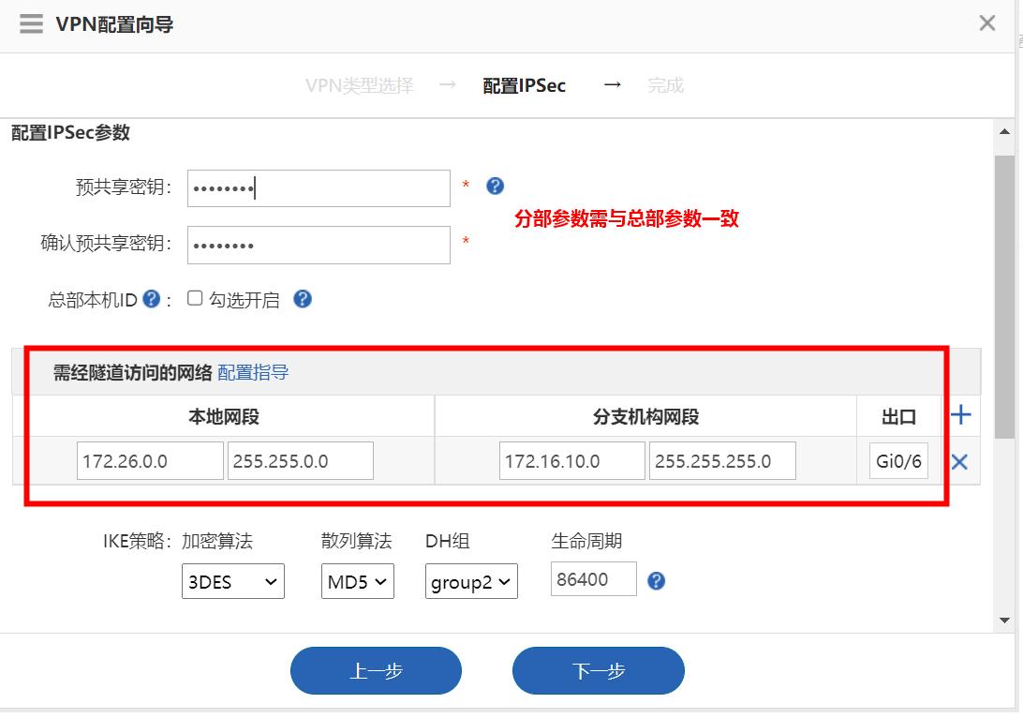This screenshot has width=1023, height=718.
Task: Click the help icon beside 预共享密钥 field
Action: (495, 186)
